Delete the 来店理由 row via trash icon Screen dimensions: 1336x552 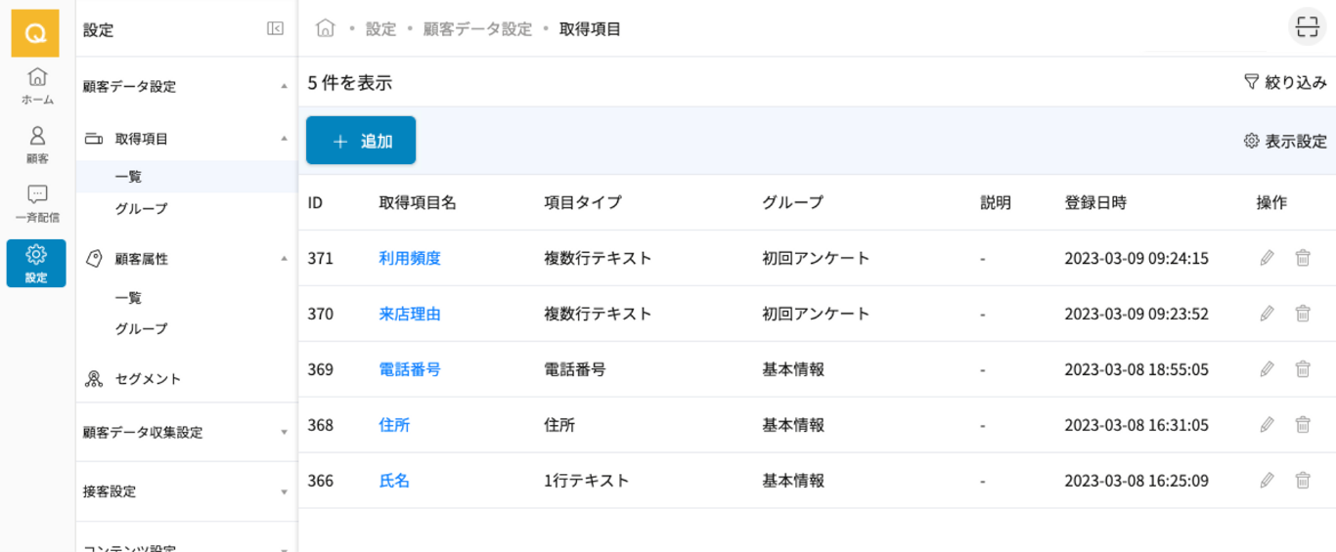point(1303,314)
